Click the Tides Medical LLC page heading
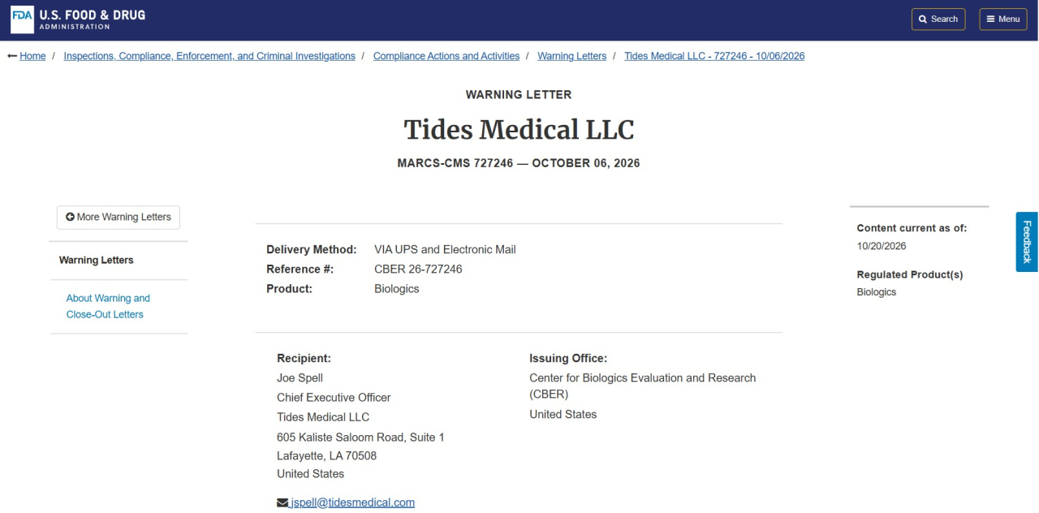Viewport: 1039px width, 513px height. (519, 130)
